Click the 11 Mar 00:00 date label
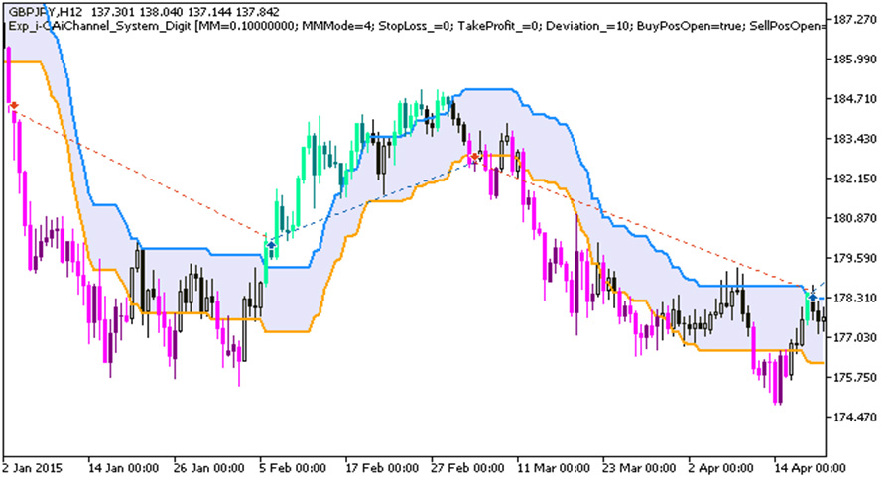 point(553,468)
